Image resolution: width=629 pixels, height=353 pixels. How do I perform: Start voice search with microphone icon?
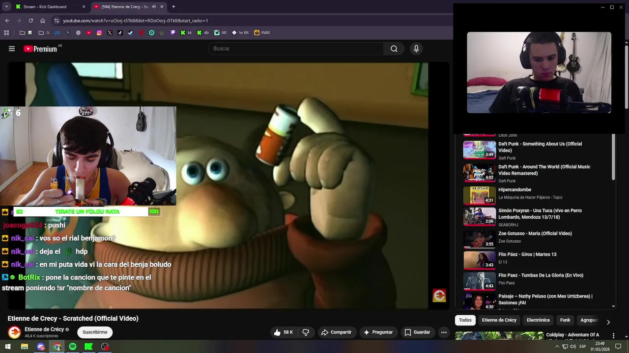point(416,49)
